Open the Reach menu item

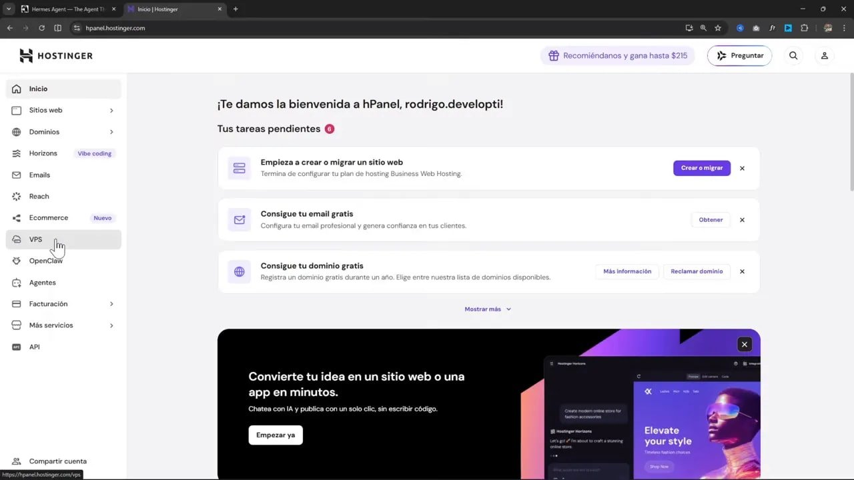(63, 196)
